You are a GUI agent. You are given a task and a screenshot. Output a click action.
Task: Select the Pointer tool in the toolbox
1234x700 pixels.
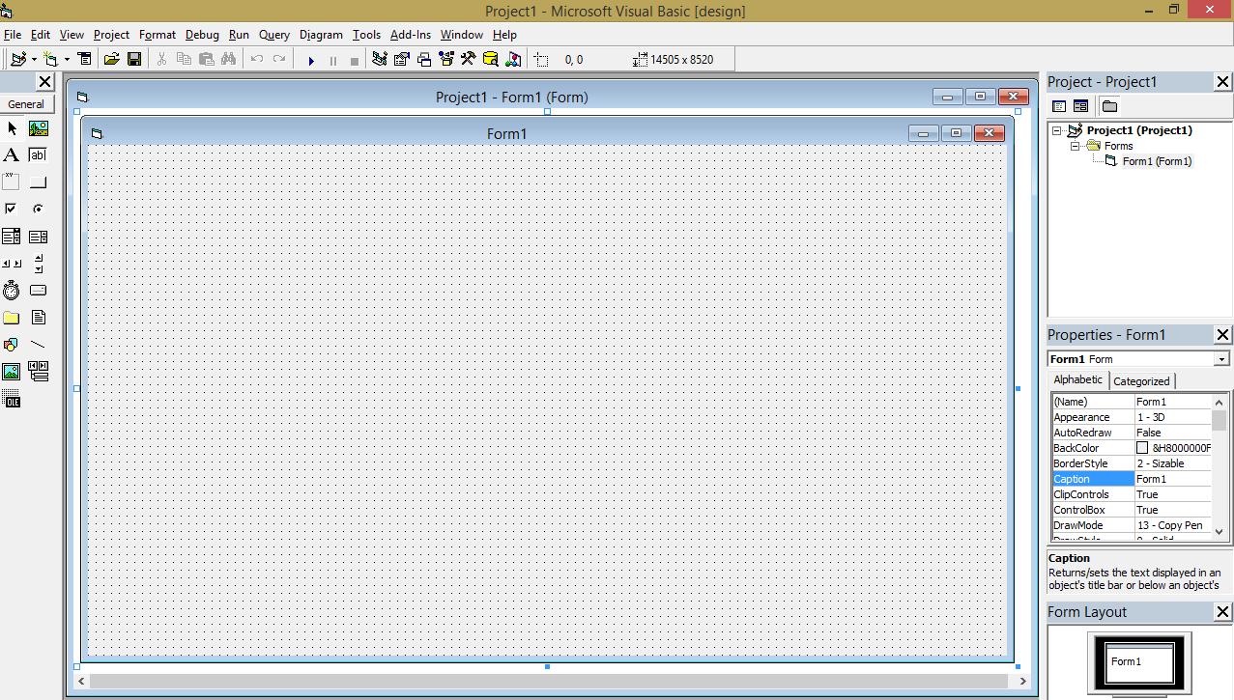coord(12,127)
